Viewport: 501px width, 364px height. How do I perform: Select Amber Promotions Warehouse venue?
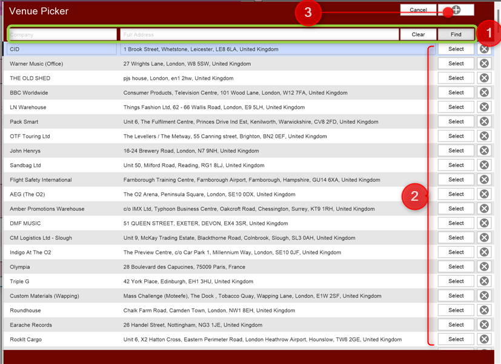tap(456, 209)
